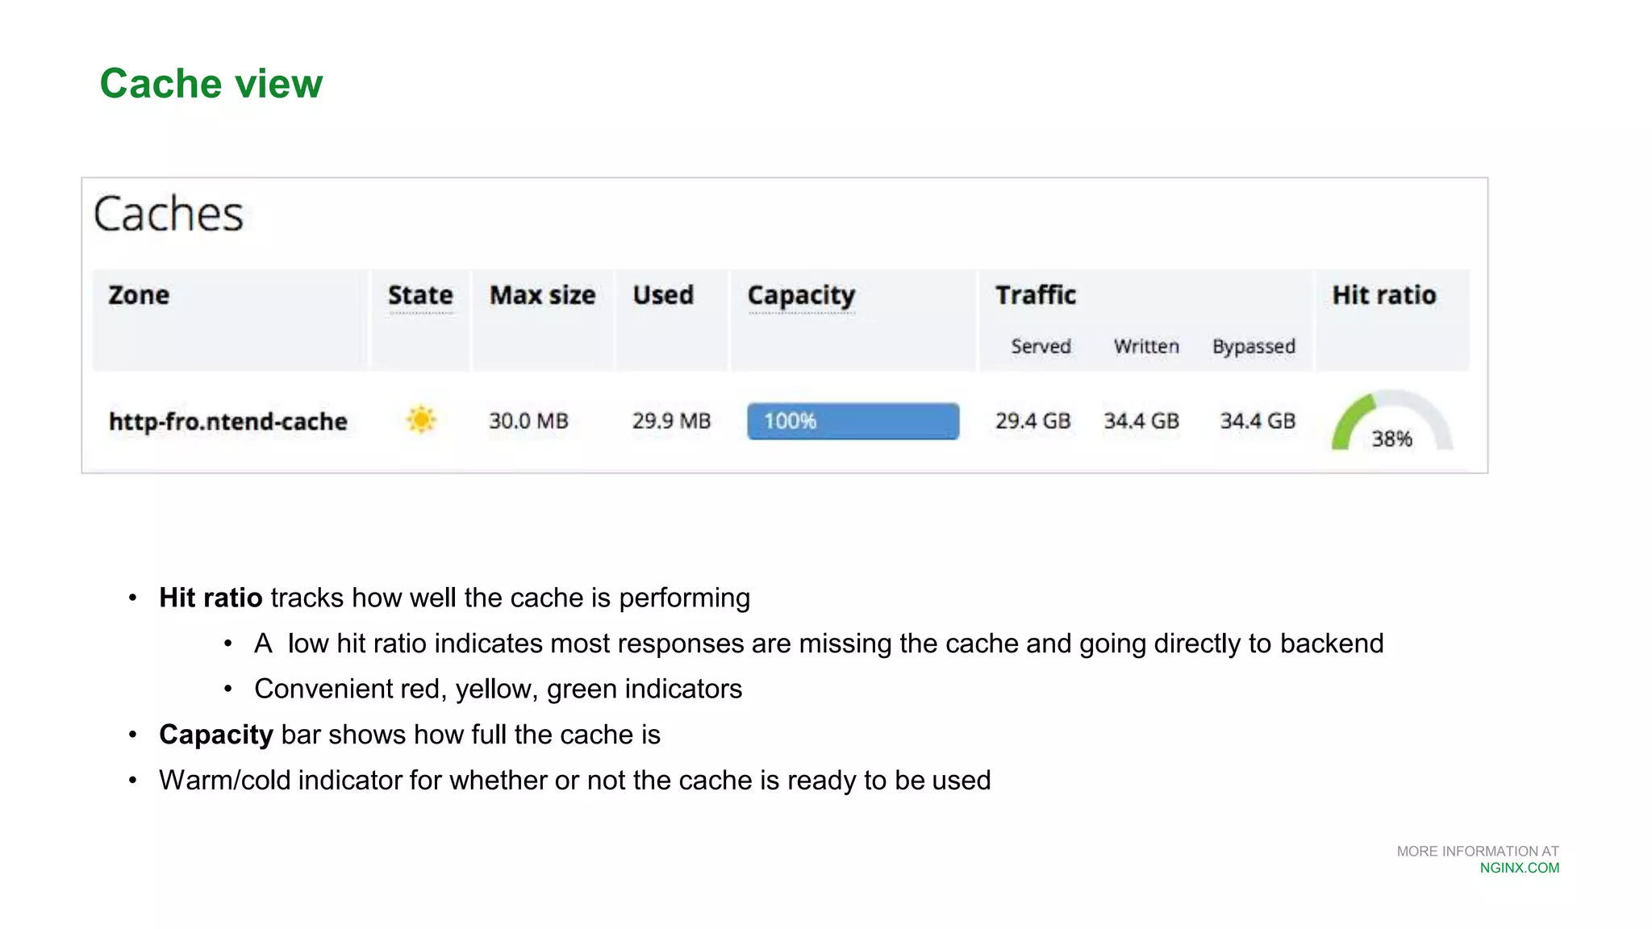Image resolution: width=1652 pixels, height=929 pixels.
Task: Click the 30.0 MB max size value
Action: 528,421
